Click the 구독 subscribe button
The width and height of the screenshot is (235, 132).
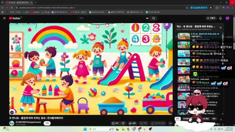pyautogui.click(x=47, y=123)
